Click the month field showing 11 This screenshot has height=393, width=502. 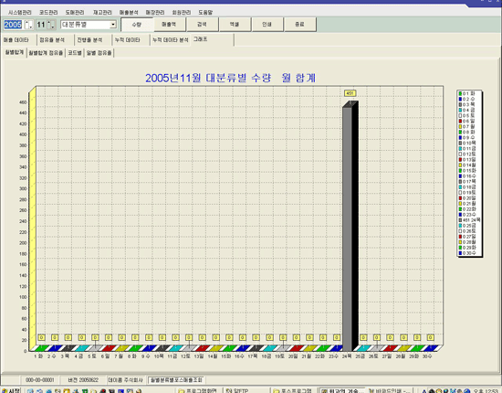click(41, 25)
